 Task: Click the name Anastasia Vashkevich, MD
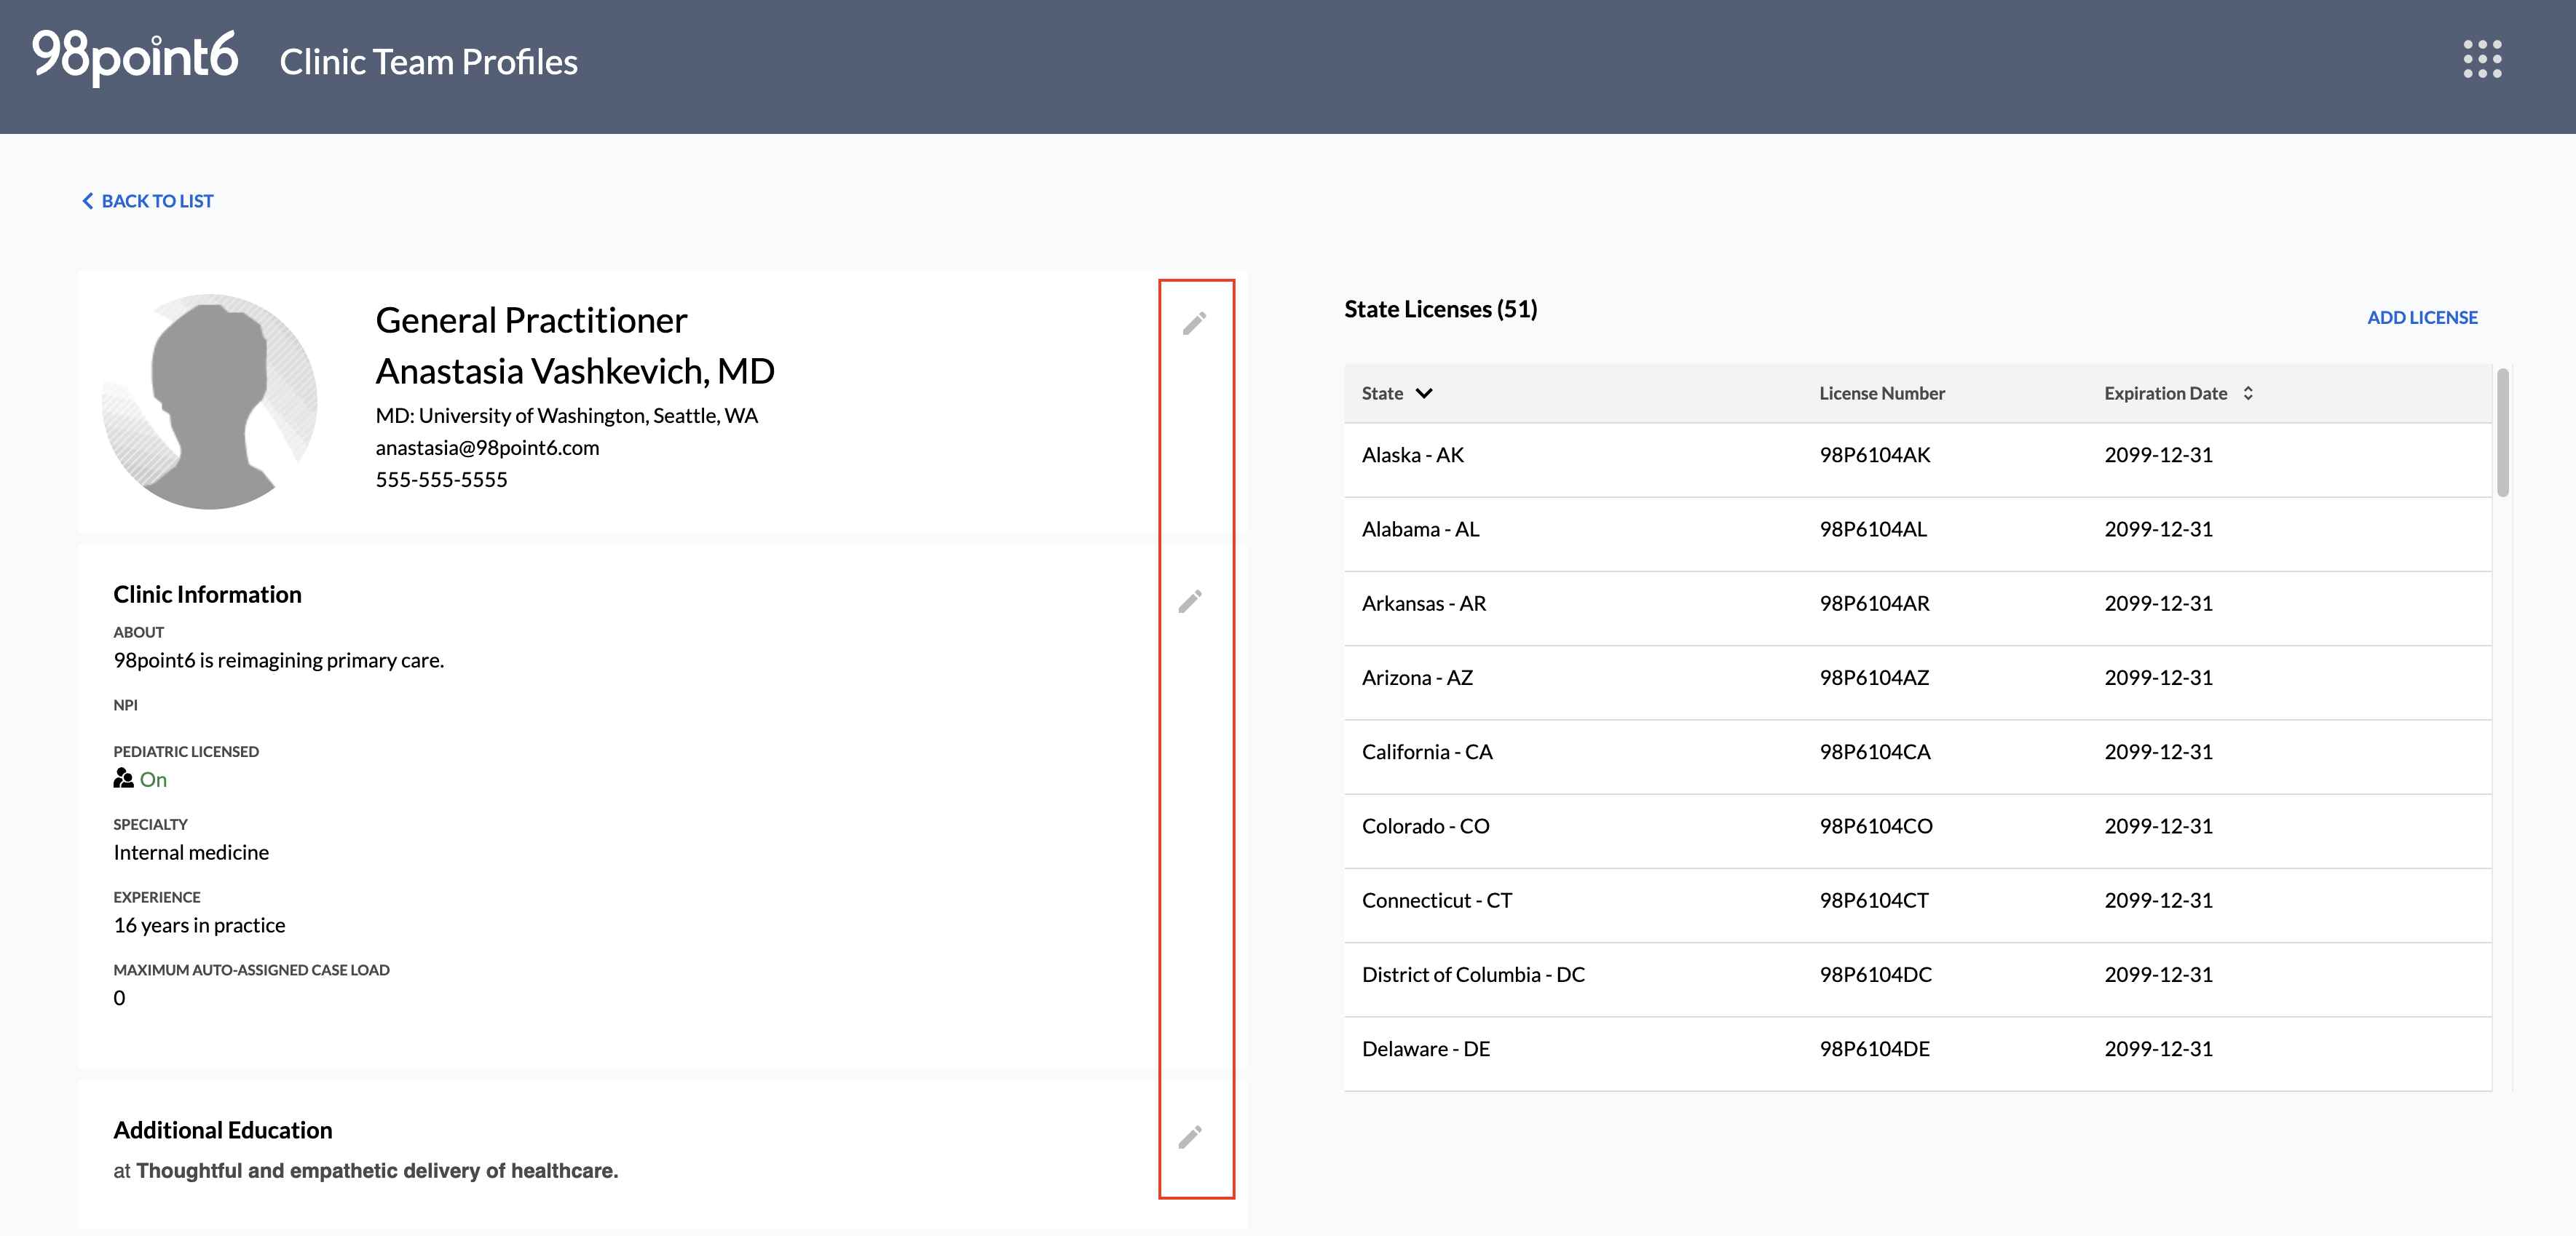[575, 371]
